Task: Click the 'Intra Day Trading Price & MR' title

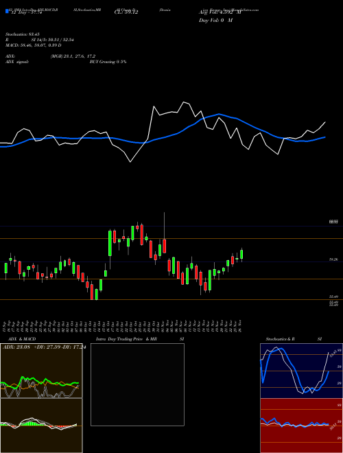Action: tap(126, 339)
